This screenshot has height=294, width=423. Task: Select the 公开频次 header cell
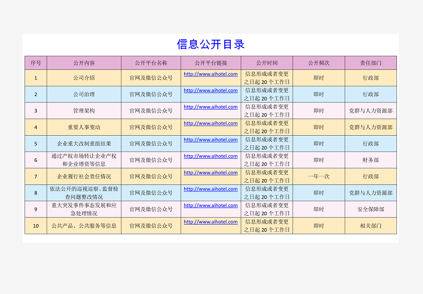click(x=319, y=63)
